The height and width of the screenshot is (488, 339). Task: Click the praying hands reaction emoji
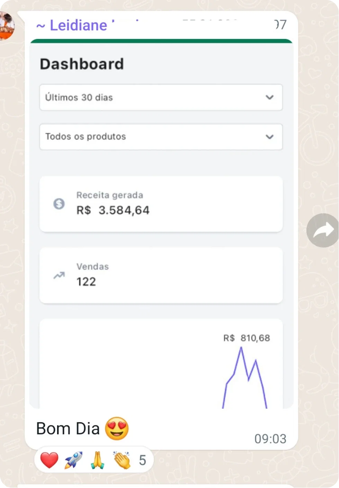pos(98,460)
